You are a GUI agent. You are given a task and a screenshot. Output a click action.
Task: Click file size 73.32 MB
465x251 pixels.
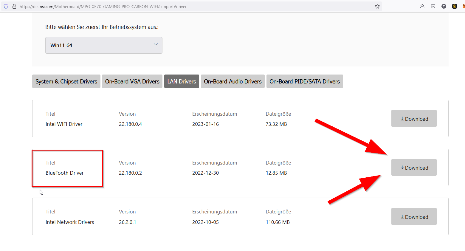(x=276, y=124)
